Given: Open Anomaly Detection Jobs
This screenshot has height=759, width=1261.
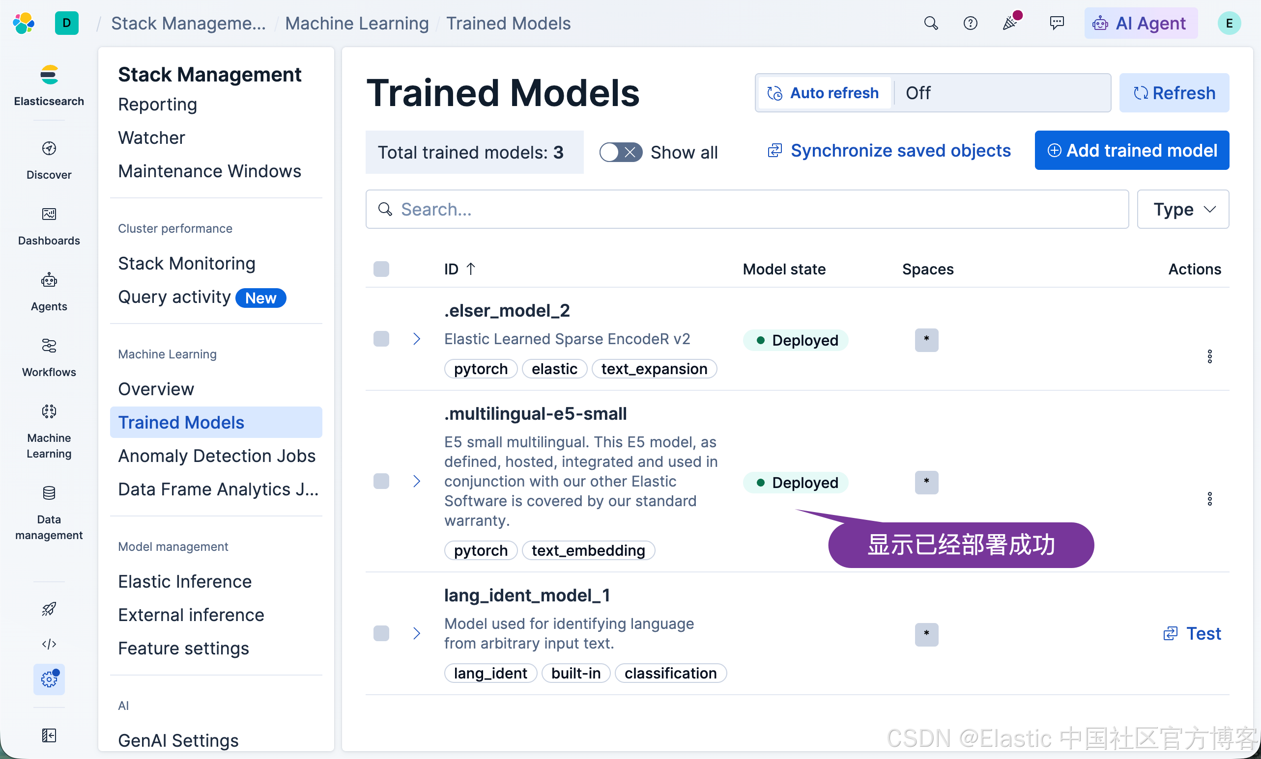Looking at the screenshot, I should [217, 456].
